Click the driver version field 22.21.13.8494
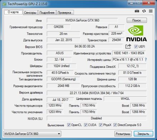The height and width of the screenshot is (140, 157). tap(97, 93)
